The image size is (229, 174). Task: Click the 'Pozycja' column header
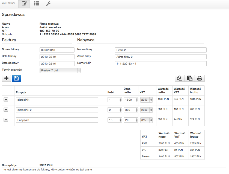pos(21,92)
